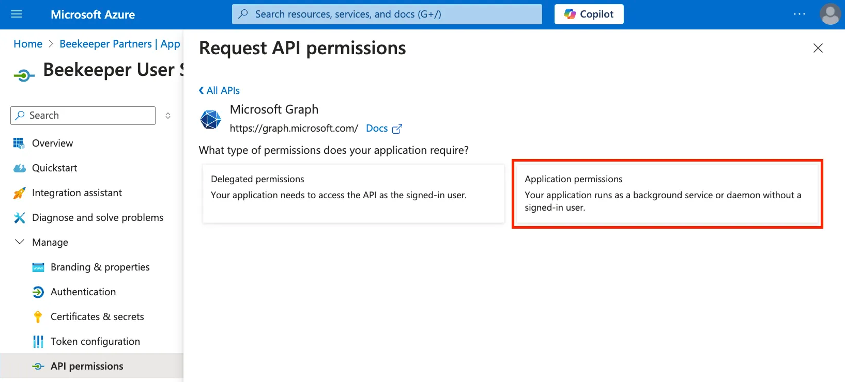Click the Quickstart cloud icon
This screenshot has width=845, height=382.
(20, 168)
